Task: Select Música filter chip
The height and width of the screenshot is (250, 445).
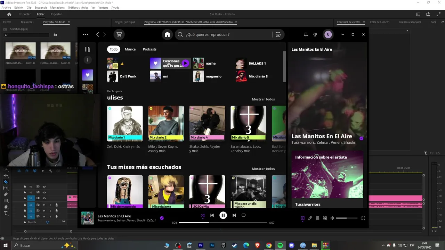Action: [130, 49]
